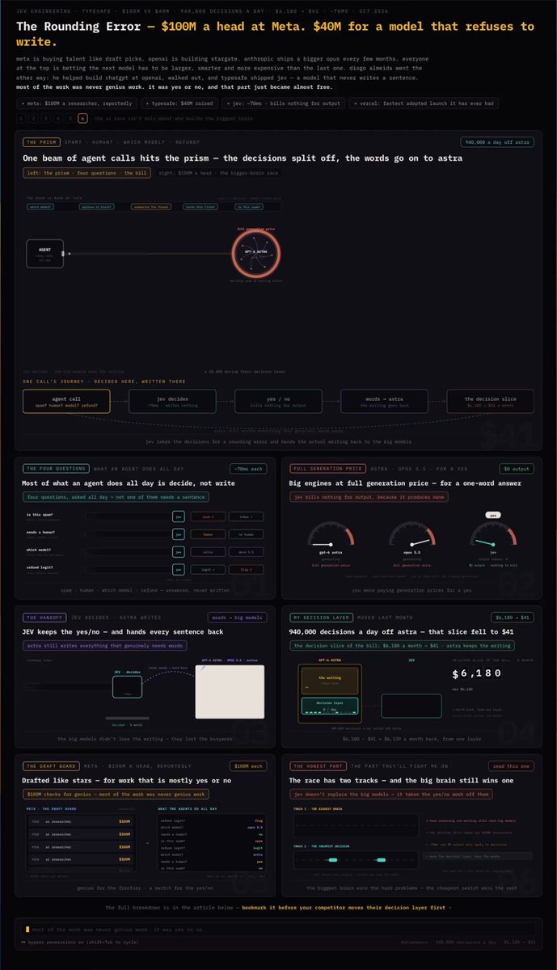
Task: Select 'right: $100M a head · the bigger-brain race' option
Action: click(220, 173)
